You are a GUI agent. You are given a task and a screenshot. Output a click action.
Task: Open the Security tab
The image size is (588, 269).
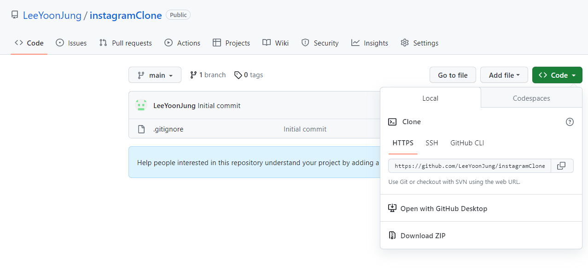(x=320, y=43)
